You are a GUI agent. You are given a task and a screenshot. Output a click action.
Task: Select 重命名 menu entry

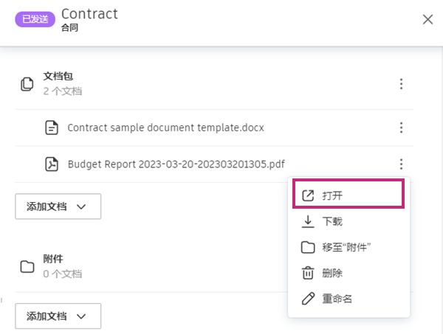pyautogui.click(x=337, y=299)
